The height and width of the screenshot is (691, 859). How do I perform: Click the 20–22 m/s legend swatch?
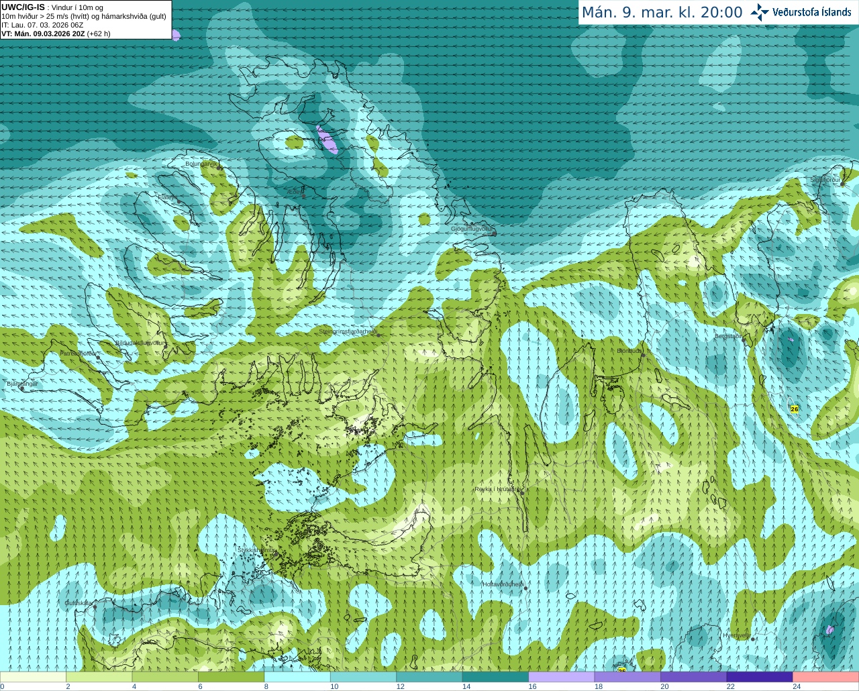point(693,677)
